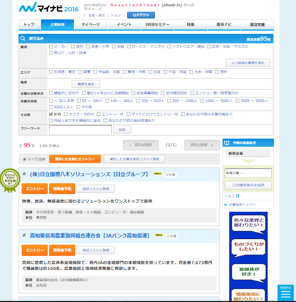This screenshot has width=296, height=302.
Task: Uncheck the 新着 checkbox
Action: pos(51,114)
